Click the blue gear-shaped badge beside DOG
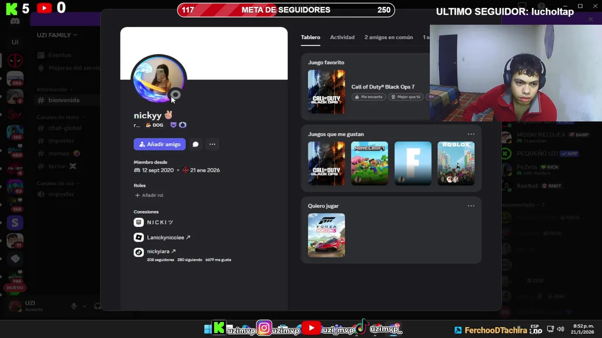This screenshot has width=602, height=338. coord(182,125)
